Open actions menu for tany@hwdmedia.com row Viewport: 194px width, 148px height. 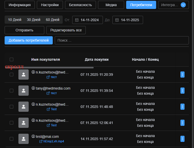tap(182, 91)
